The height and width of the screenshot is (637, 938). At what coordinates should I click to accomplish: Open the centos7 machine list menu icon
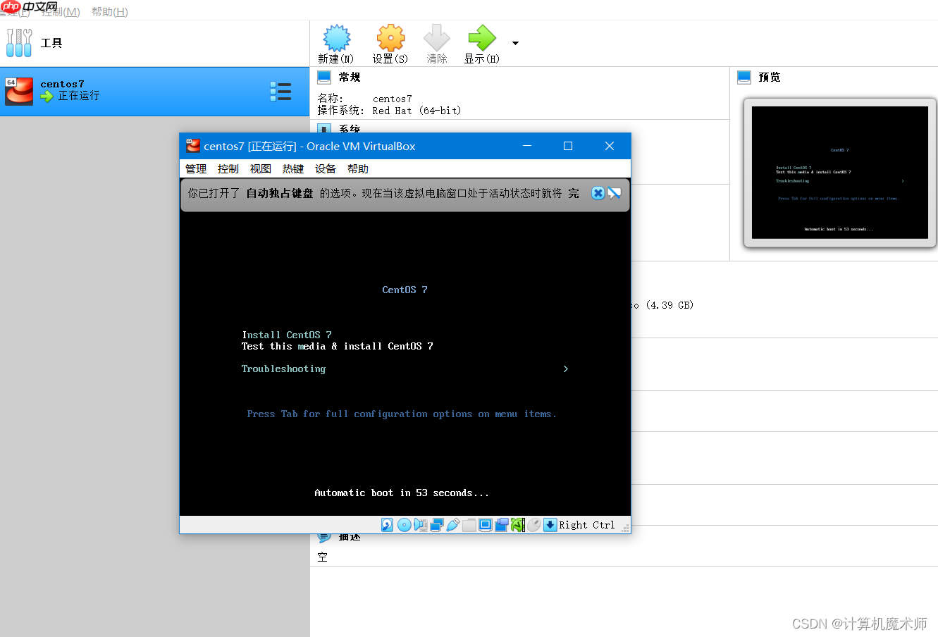click(x=280, y=92)
